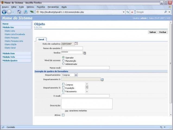Check the Faturamento box in Departamento 3
The width and height of the screenshot is (173, 130).
(x=63, y=91)
